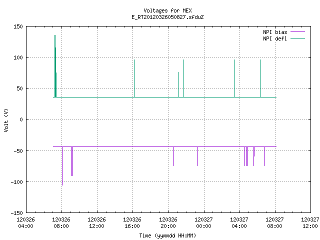Click the '120326 20:00' x-axis tick label
Viewport: 320px width, 240px height.
coord(168,223)
